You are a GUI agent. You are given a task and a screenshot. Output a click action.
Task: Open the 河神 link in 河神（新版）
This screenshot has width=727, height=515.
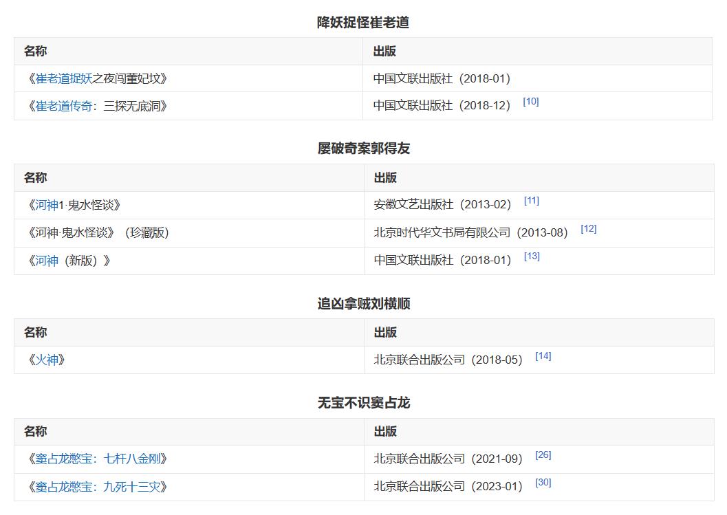(47, 261)
